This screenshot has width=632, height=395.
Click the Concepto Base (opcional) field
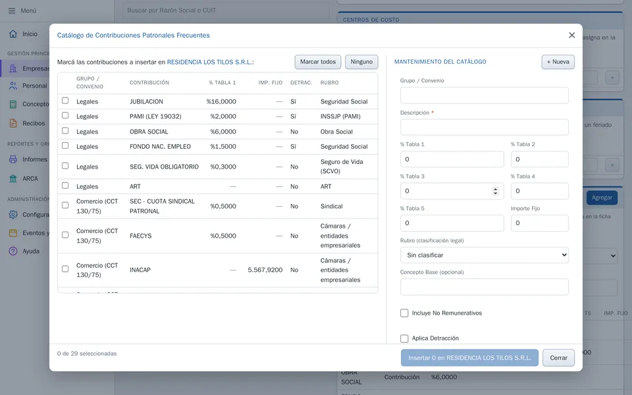point(485,287)
